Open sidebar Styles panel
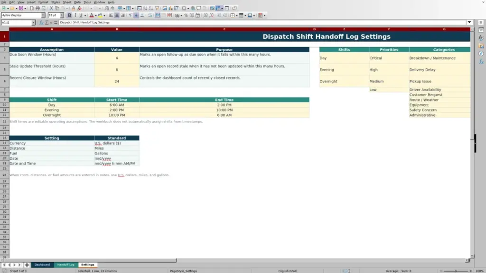Screen dimensions: 486x273 click(x=481, y=38)
